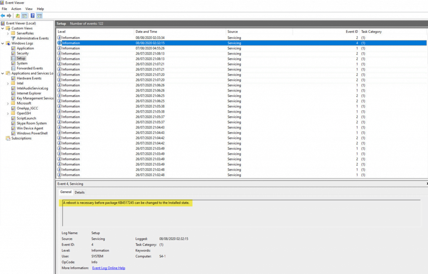Click the Forward arrow in the toolbar
Image resolution: width=428 pixels, height=274 pixels.
(x=9, y=16)
